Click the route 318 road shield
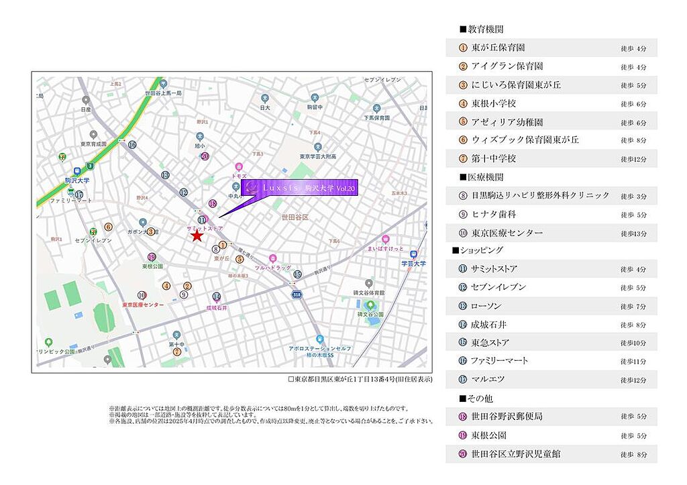687x485 pixels. click(297, 294)
